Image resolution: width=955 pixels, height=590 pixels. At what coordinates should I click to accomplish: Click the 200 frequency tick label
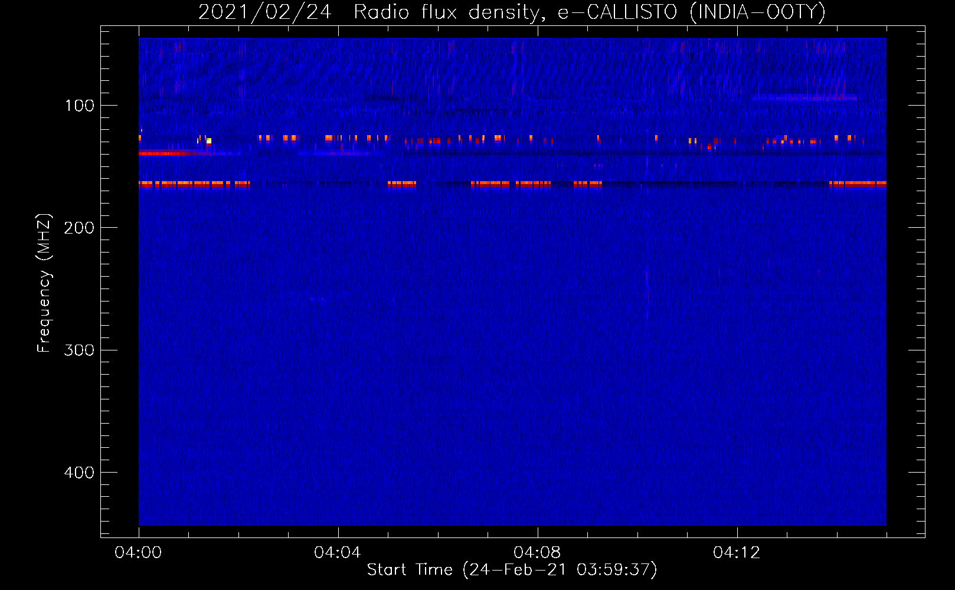(x=79, y=228)
